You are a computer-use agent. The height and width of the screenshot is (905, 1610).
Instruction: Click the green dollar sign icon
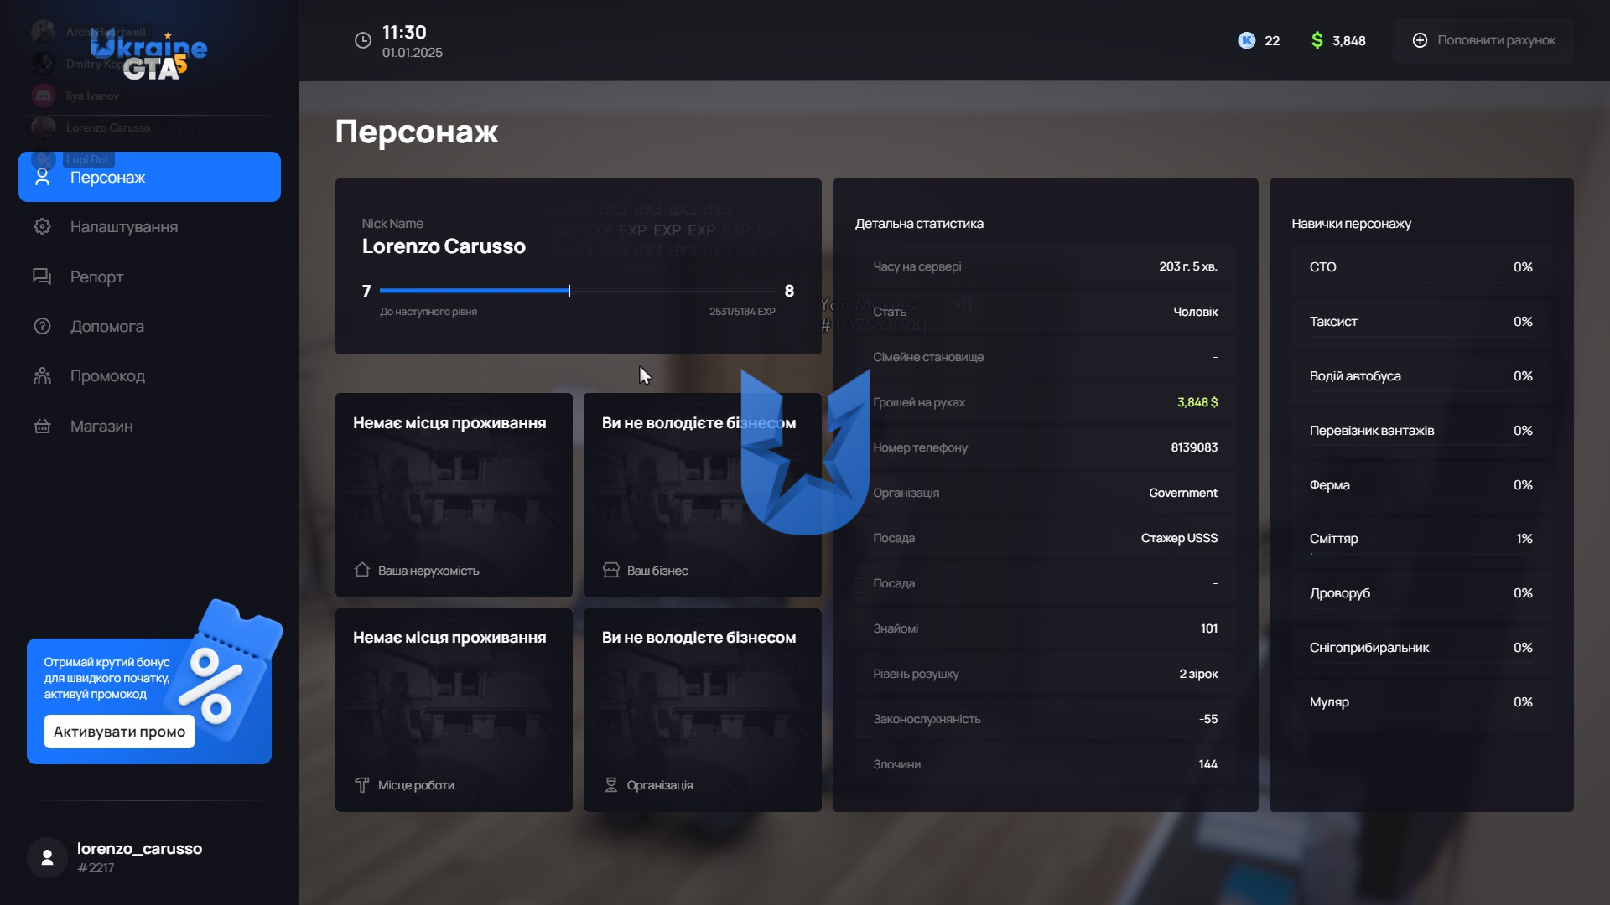pyautogui.click(x=1317, y=40)
